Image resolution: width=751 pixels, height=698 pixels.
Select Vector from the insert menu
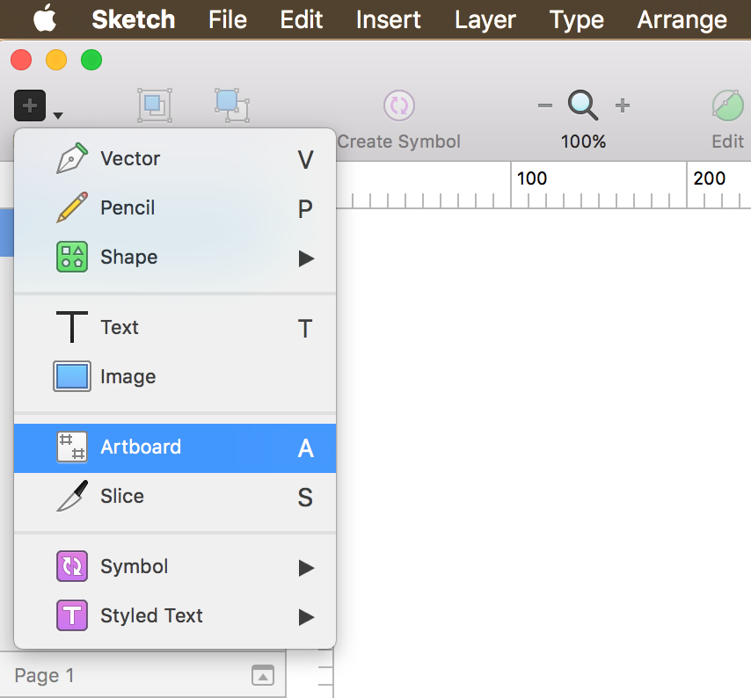coord(175,159)
